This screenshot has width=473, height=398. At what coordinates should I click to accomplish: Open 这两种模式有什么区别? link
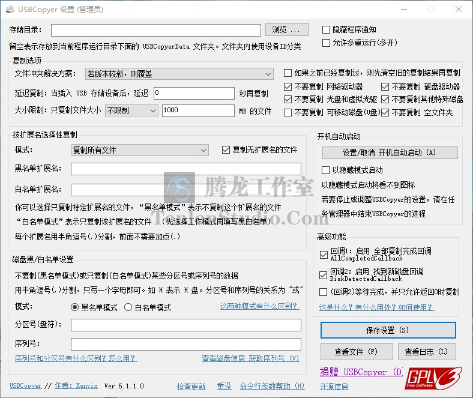tap(259, 306)
